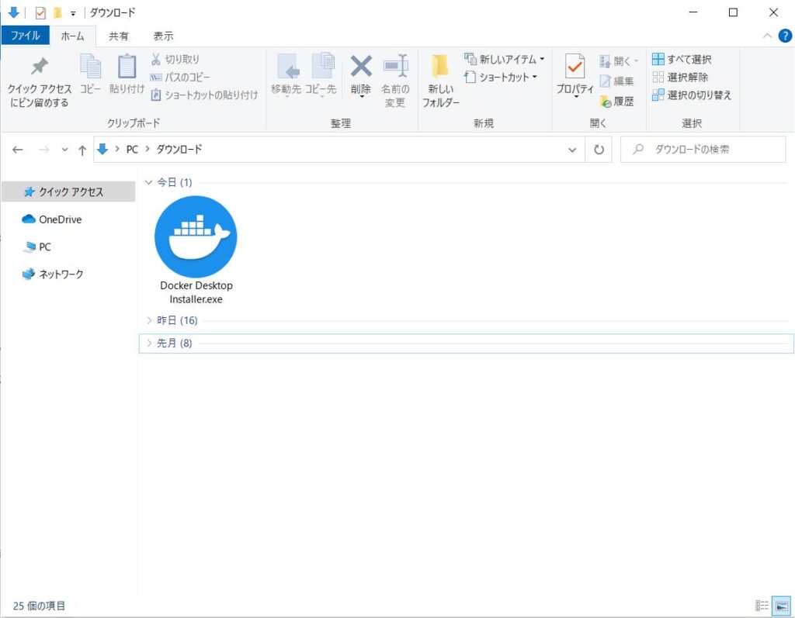Click the 貼り付け (Paste) ribbon icon

click(x=127, y=74)
